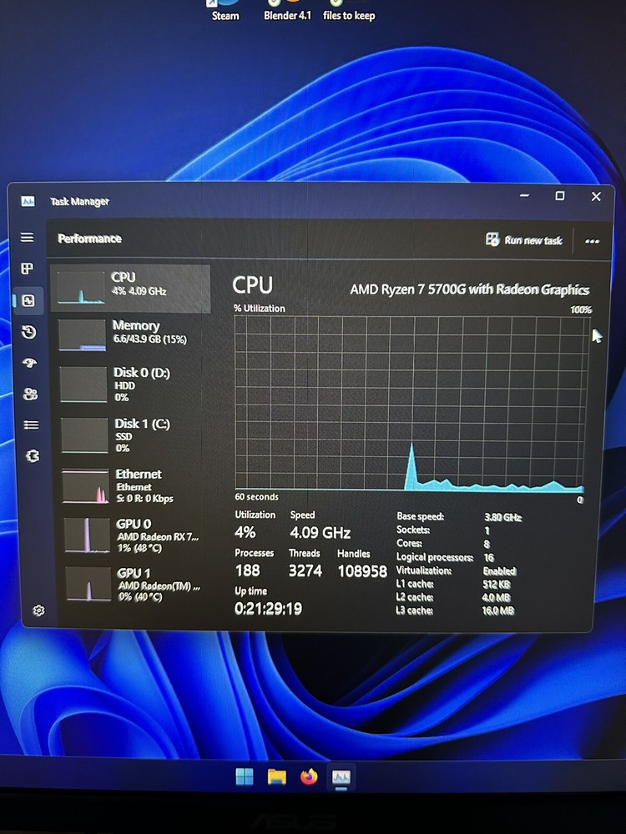The image size is (626, 834).
Task: Click the handles count 108958
Action: pyautogui.click(x=362, y=571)
